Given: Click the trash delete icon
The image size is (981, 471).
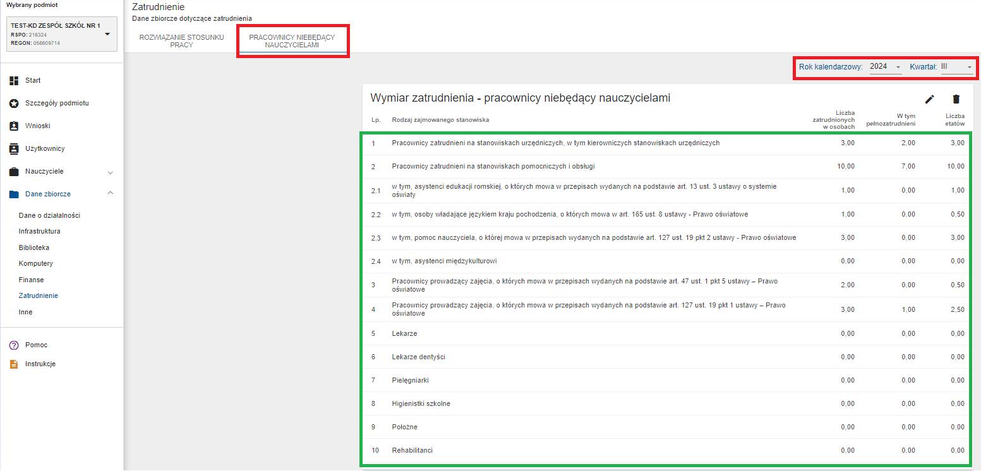Looking at the screenshot, I should [956, 99].
